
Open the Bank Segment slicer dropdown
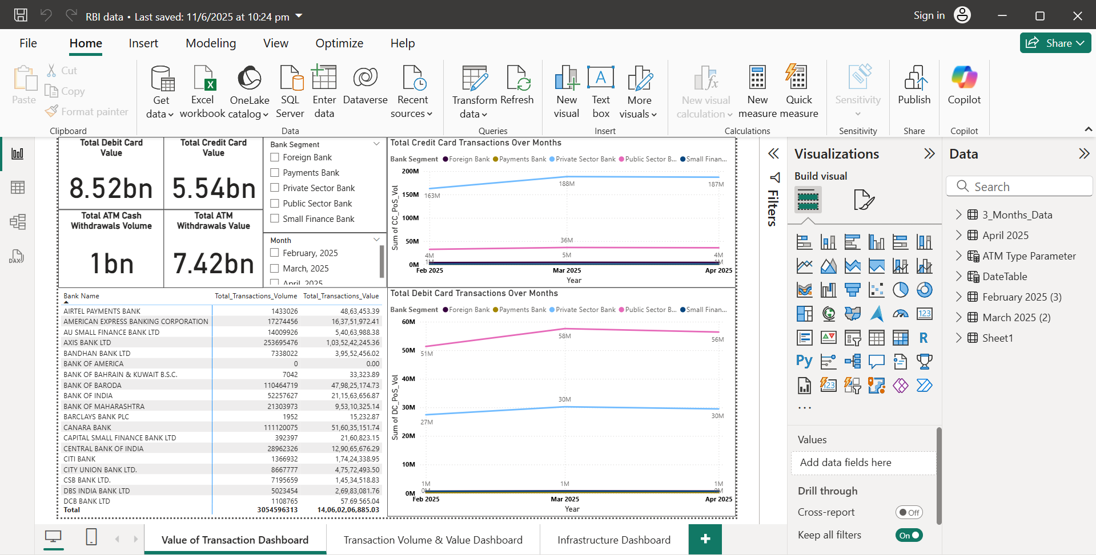tap(376, 144)
